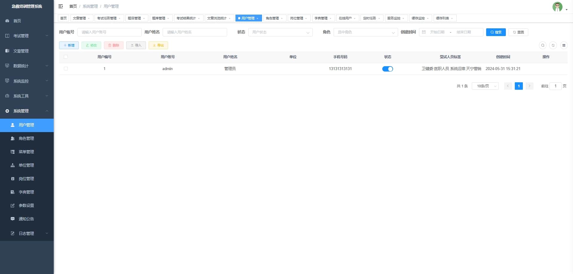Open the 角色 role dropdown
Screen dimensions: 573x274
coord(366,32)
